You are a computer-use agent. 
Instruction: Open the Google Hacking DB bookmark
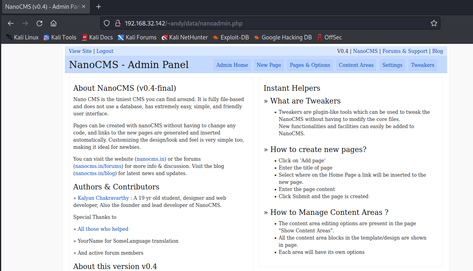coord(283,37)
